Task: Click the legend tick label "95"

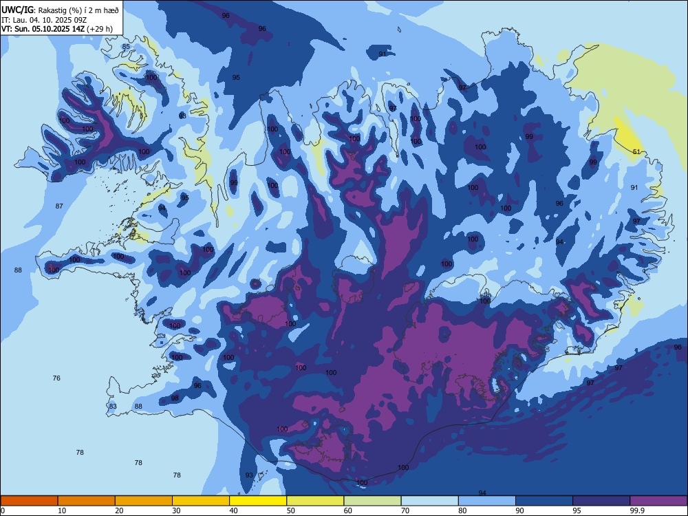Action: (x=577, y=510)
